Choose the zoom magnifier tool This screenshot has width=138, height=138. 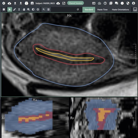click(x=28, y=10)
